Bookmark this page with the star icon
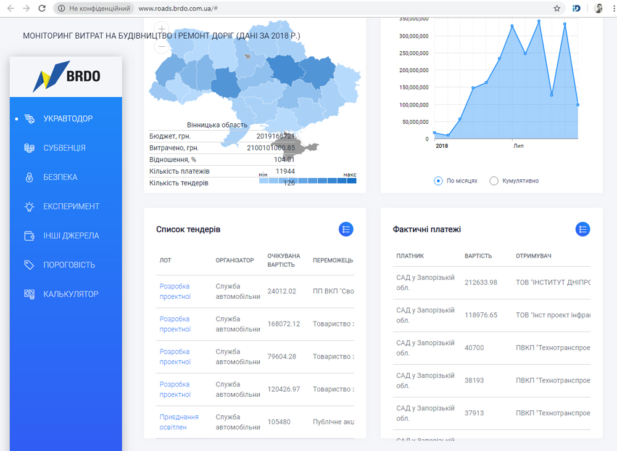617x451 pixels. (x=557, y=9)
